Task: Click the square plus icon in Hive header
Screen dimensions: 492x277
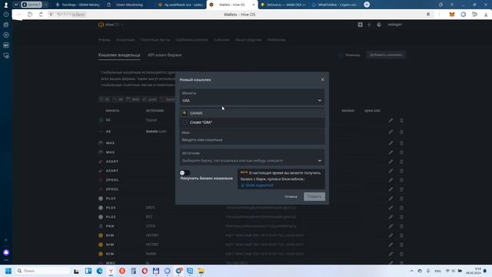Action: coord(361,25)
